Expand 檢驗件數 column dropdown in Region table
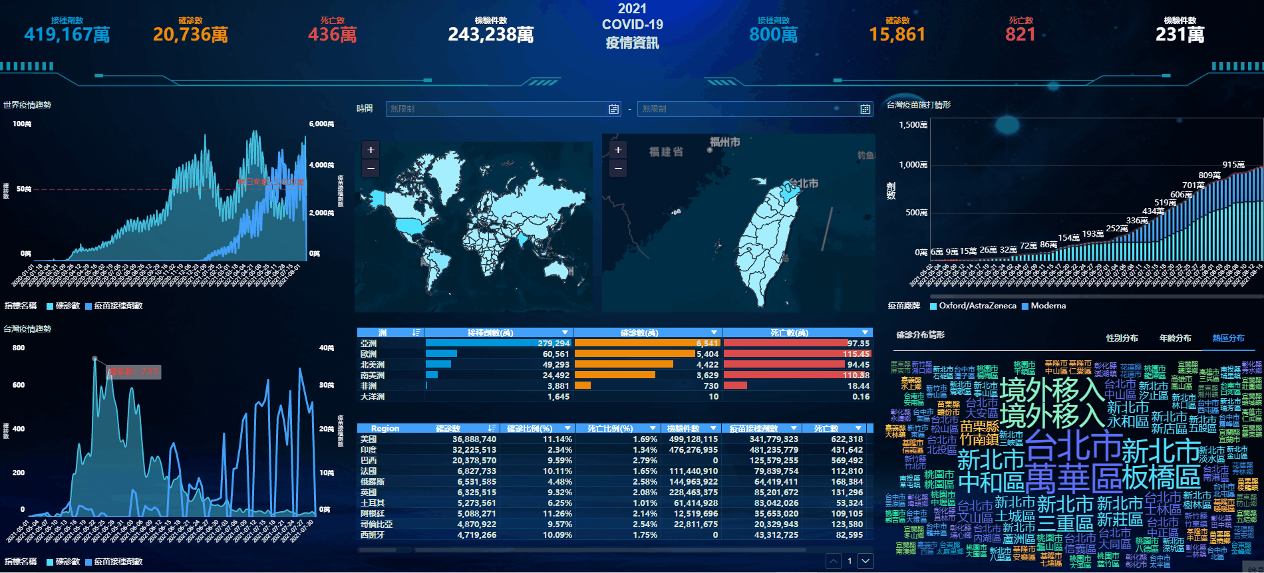 point(713,428)
